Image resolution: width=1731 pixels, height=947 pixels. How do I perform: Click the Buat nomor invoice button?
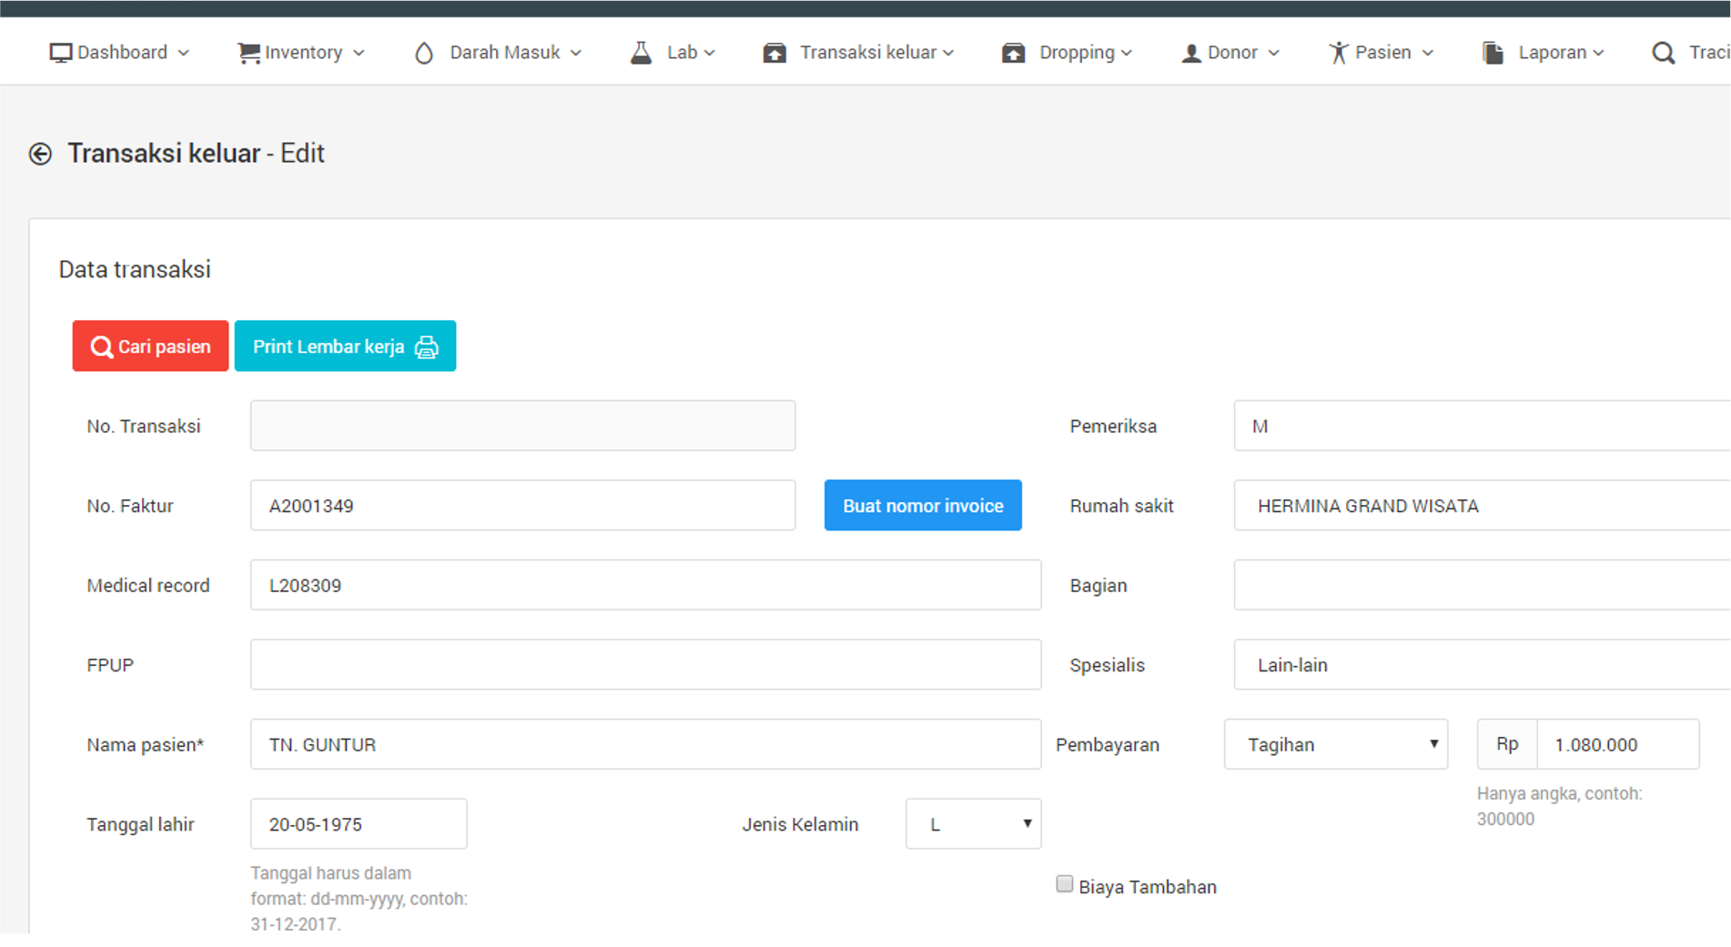pos(922,505)
